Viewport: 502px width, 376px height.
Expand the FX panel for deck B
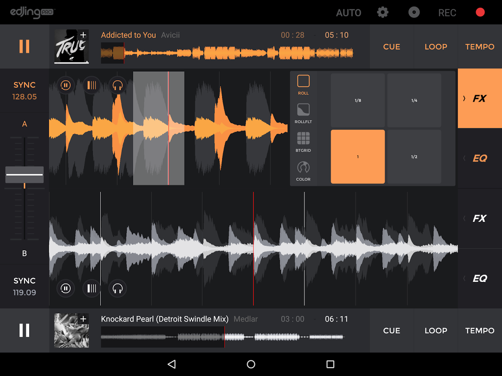(479, 218)
